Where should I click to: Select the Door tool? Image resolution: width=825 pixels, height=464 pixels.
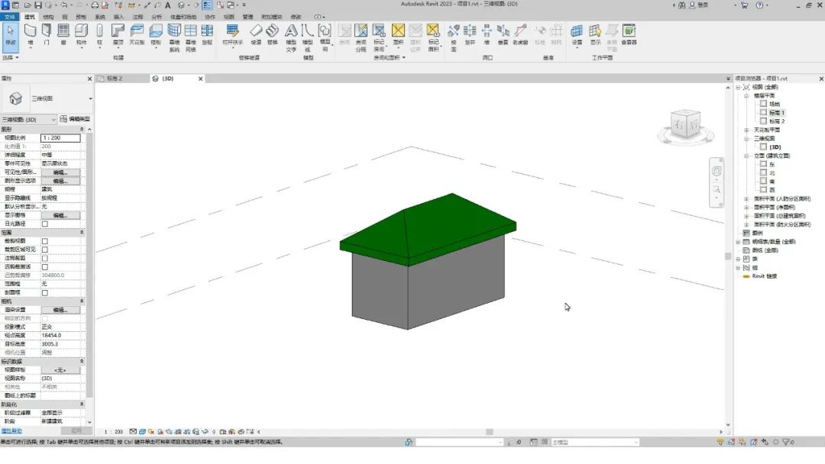point(47,34)
